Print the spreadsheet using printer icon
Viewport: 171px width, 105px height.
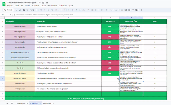[24, 10]
